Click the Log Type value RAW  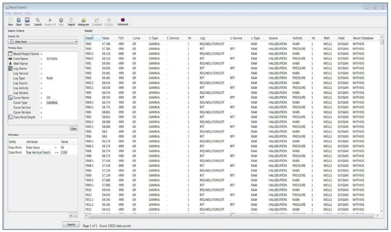tap(50, 78)
